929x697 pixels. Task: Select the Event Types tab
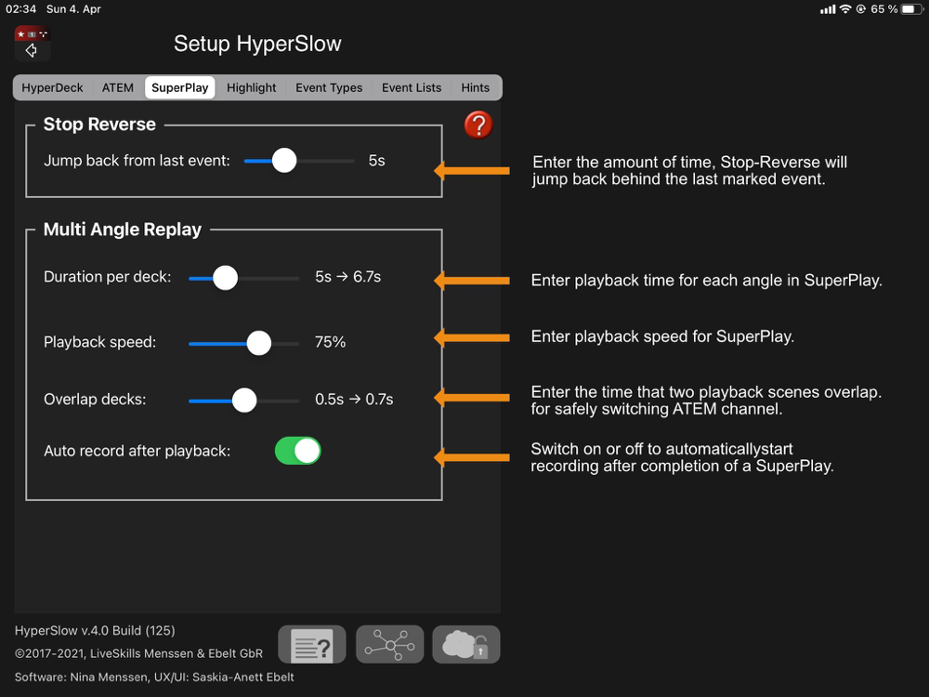[x=329, y=87]
